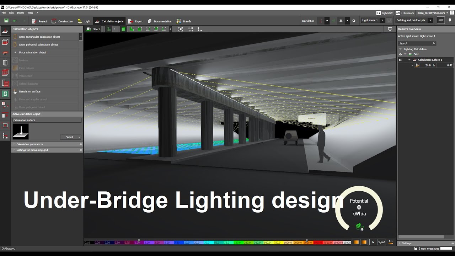Select the red wireframe cube sidebar tool
The height and width of the screenshot is (256, 455).
pyautogui.click(x=5, y=42)
